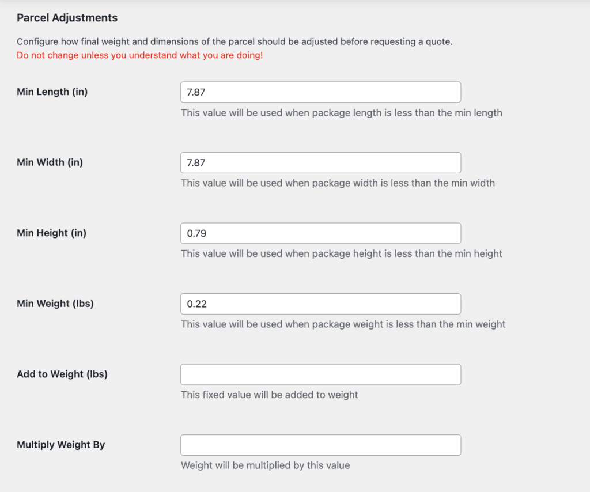Click "Weight will be multiplied" hint text
Screen dimensions: 590x492
[x=265, y=465]
